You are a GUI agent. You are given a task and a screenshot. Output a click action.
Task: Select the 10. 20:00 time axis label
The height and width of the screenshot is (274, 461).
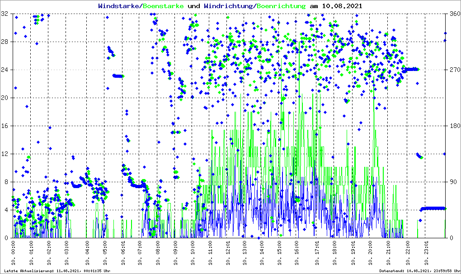370,253
